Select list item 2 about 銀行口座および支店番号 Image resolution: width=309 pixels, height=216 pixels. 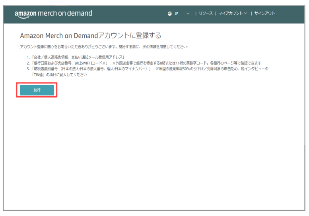144,63
